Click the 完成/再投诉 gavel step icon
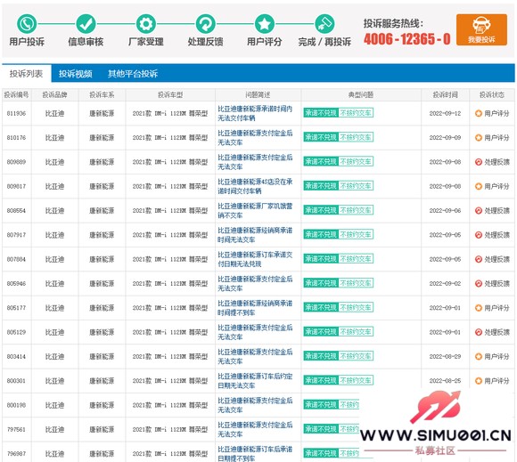Viewport: 517px width, 462px height. coord(324,24)
